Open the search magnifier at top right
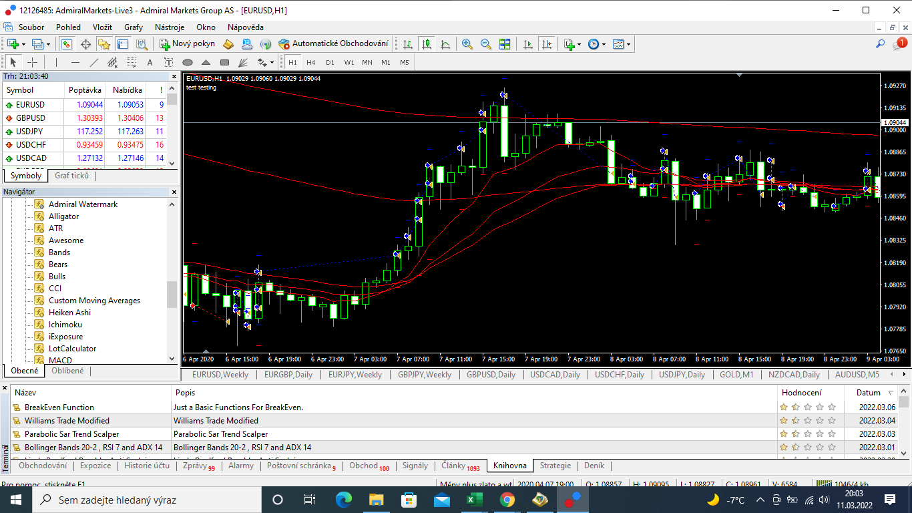This screenshot has height=513, width=912. (x=880, y=44)
